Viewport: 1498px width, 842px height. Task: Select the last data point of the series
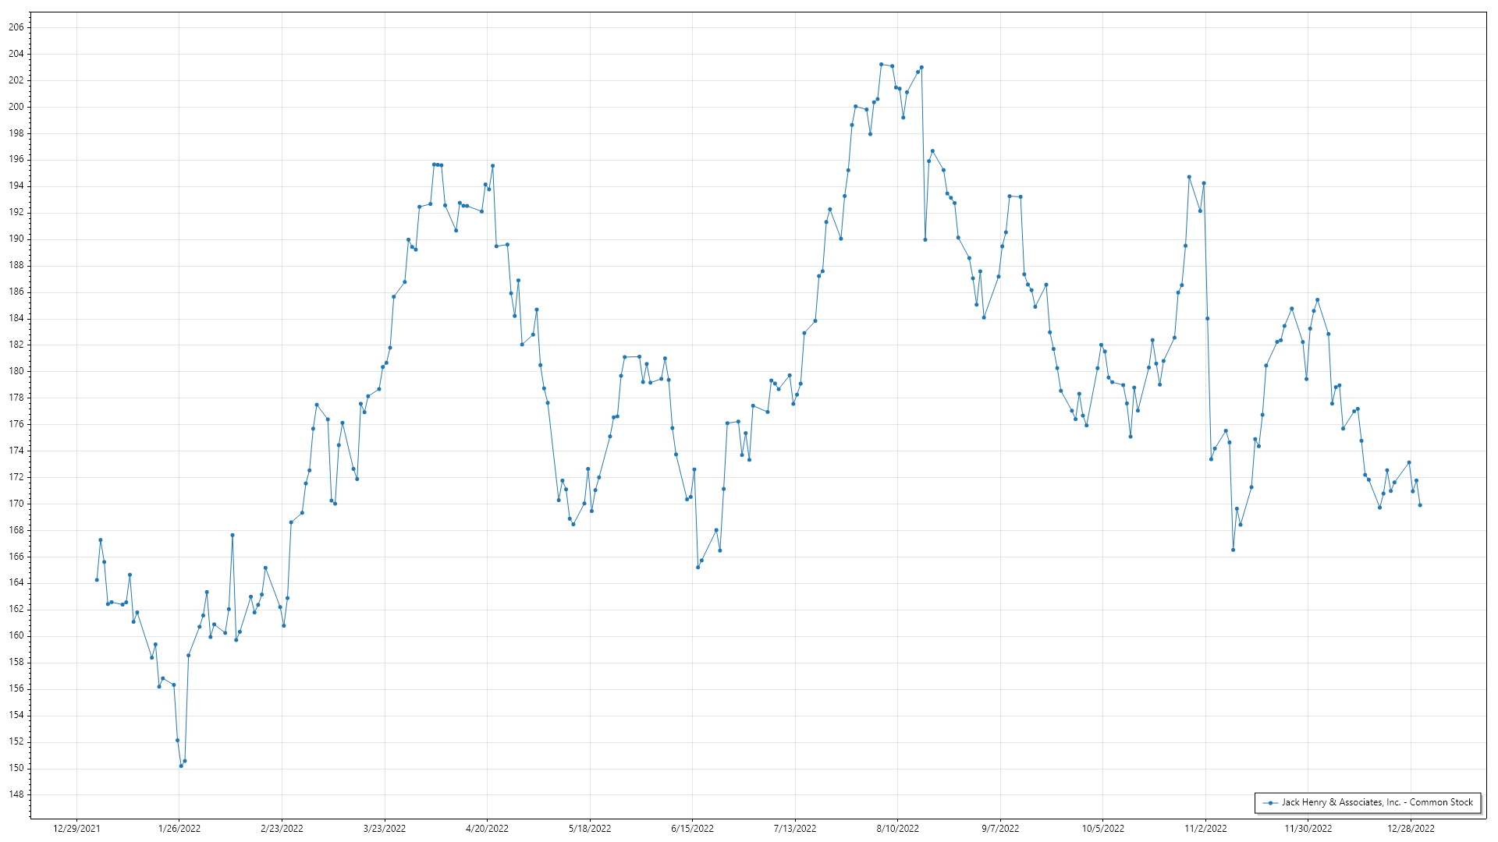[1420, 505]
